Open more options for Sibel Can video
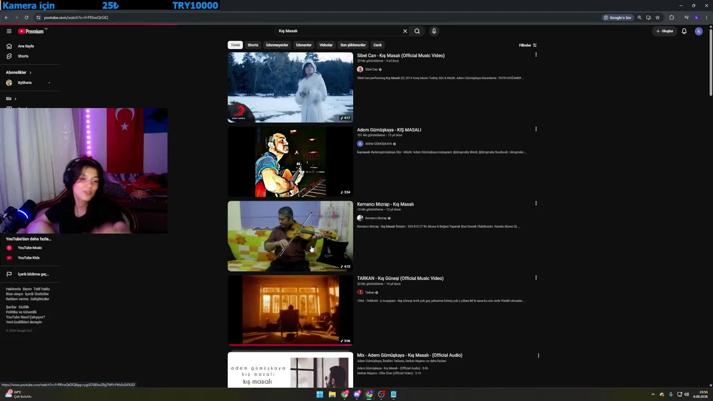 click(x=536, y=55)
